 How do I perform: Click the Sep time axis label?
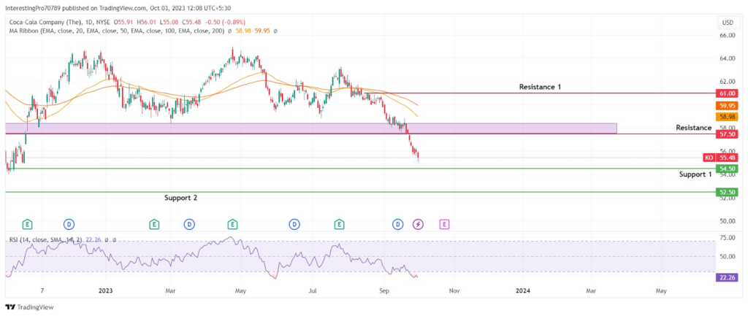pos(383,290)
